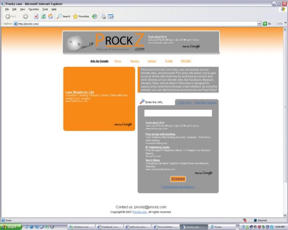Refresh the page using the green refresh icon
The image size is (288, 230).
[43, 16]
